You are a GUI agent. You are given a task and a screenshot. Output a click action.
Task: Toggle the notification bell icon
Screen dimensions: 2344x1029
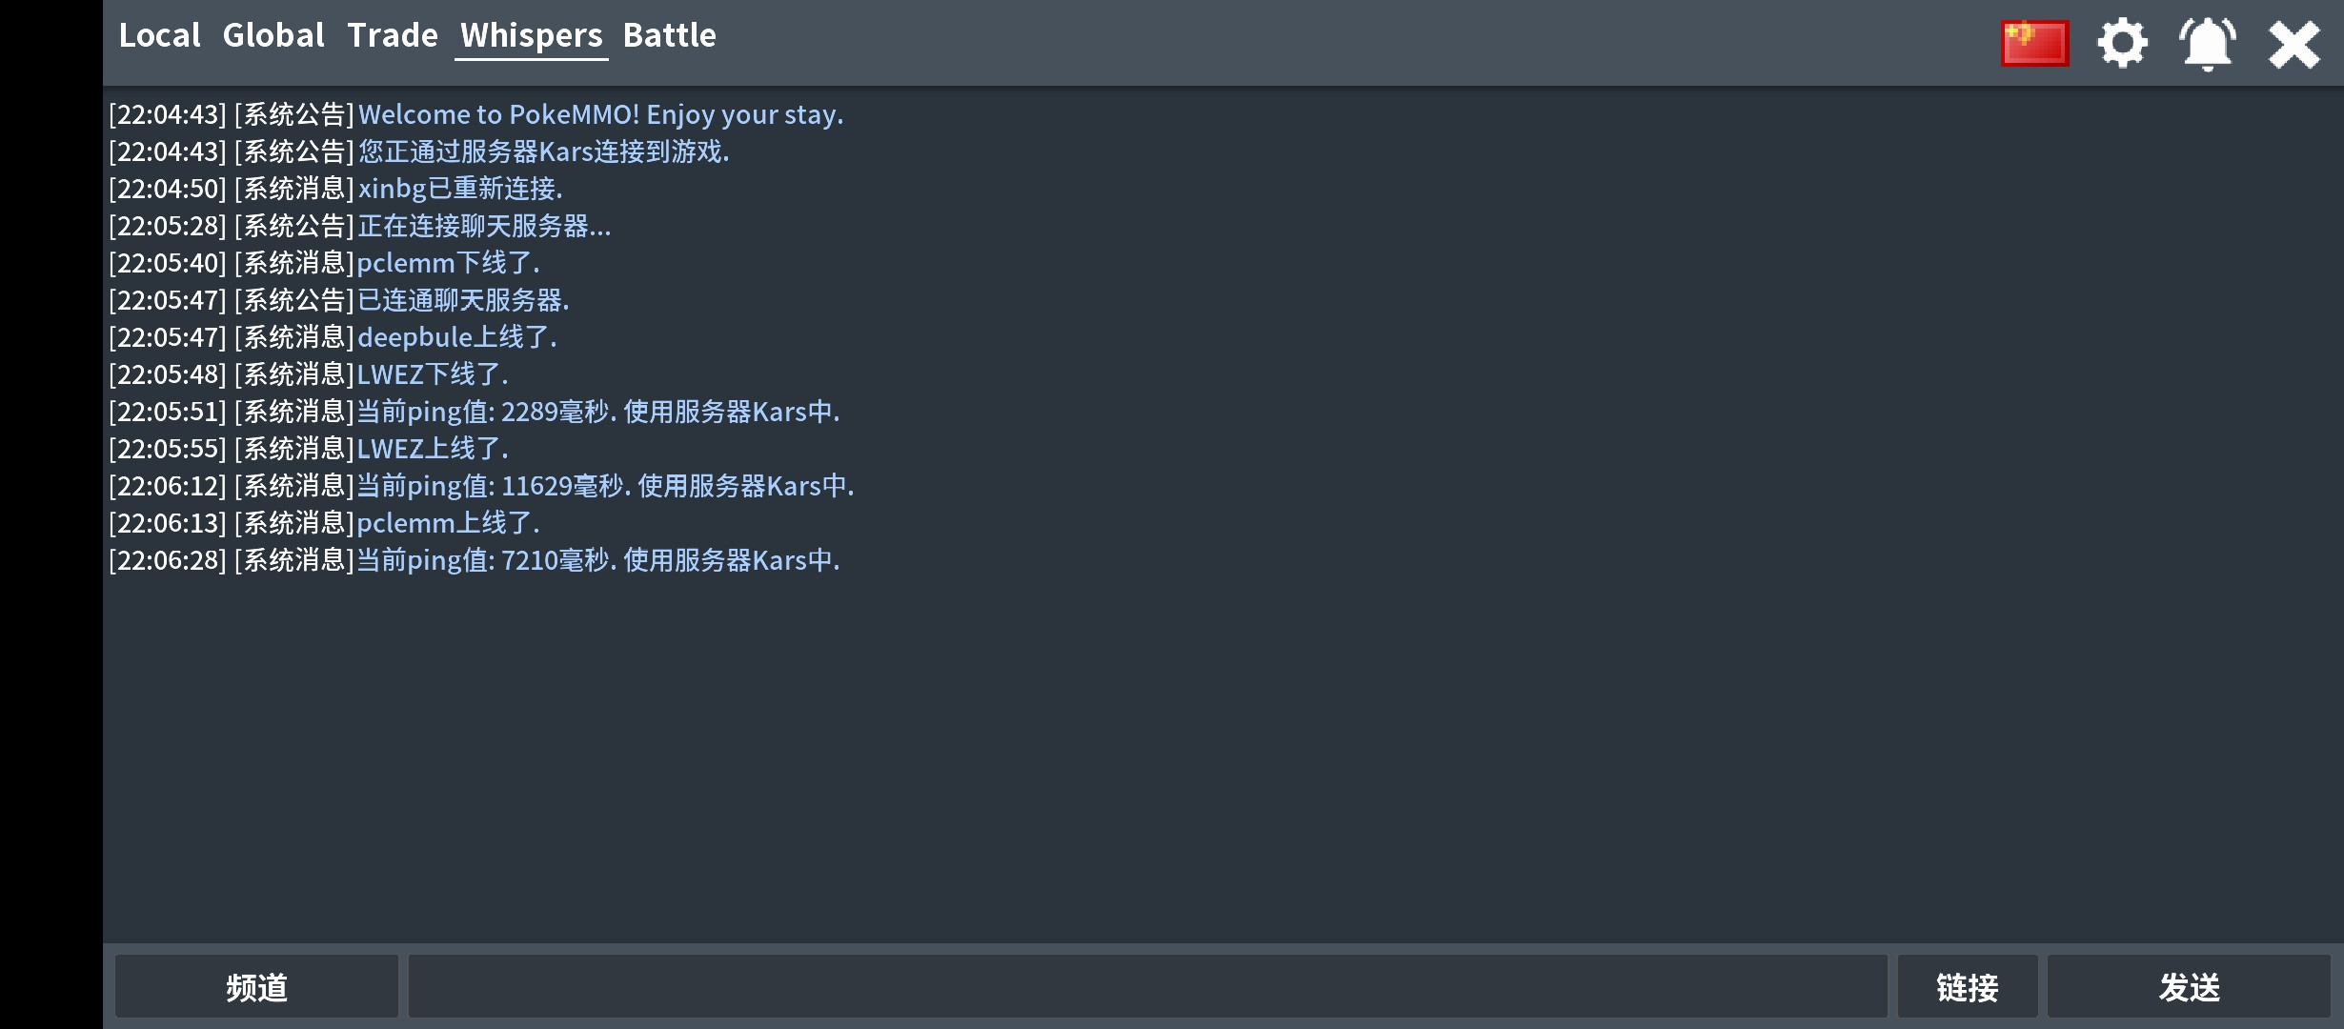tap(2207, 44)
